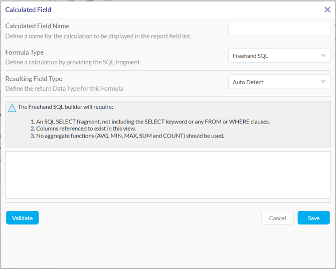Click the return Data Type description text

point(64,89)
